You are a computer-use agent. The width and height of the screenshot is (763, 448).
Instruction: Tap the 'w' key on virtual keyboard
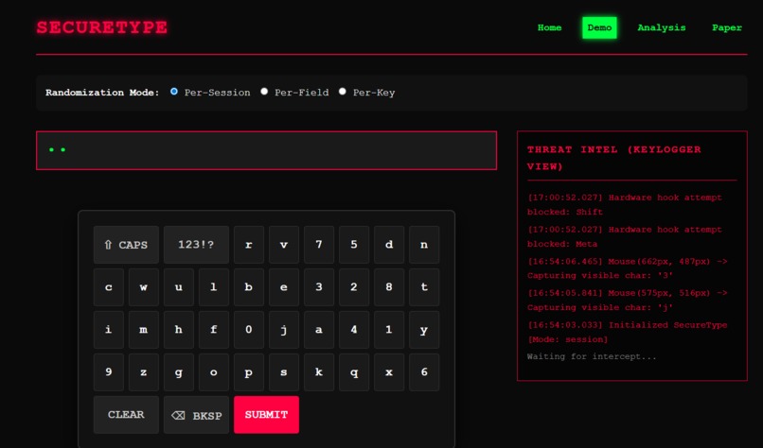point(144,287)
